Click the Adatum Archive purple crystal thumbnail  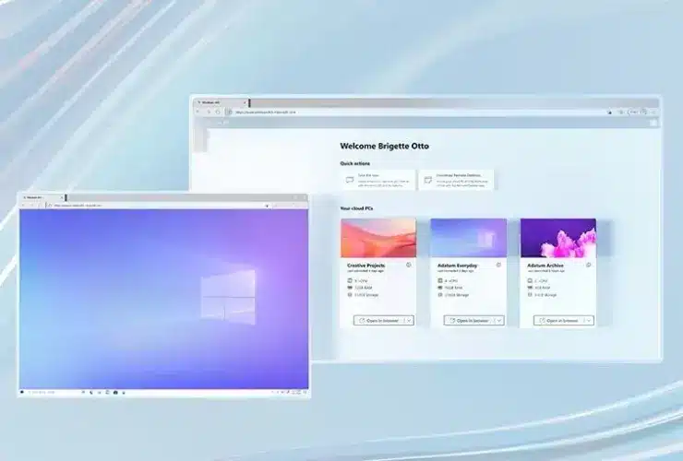558,238
